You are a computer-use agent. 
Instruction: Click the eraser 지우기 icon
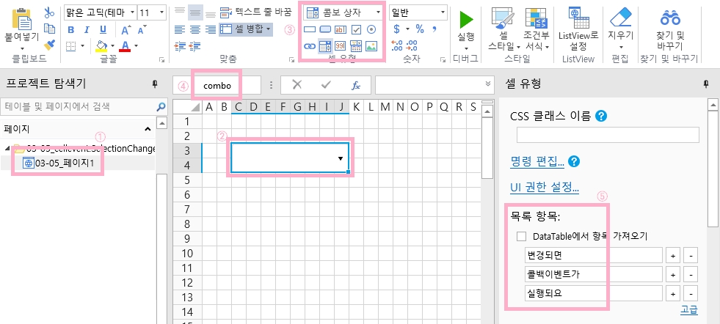point(620,18)
